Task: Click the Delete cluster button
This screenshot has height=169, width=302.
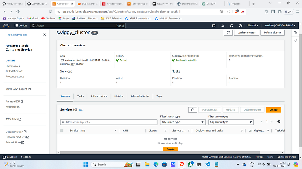Action: click(272, 33)
